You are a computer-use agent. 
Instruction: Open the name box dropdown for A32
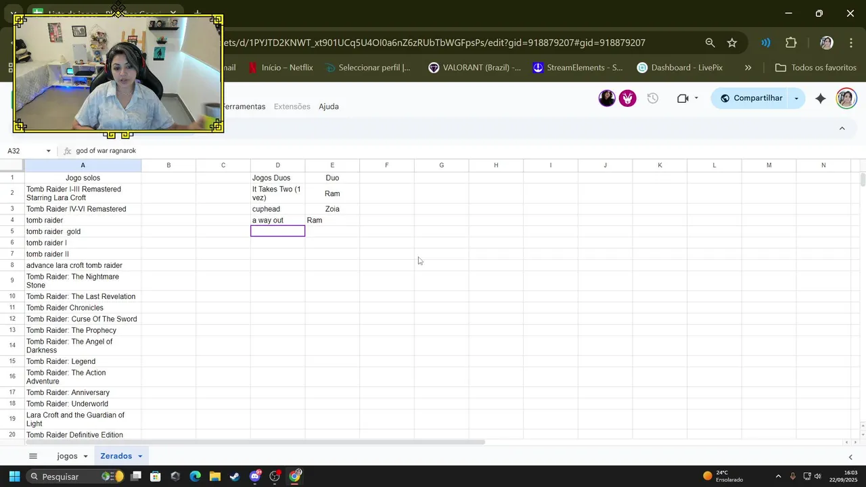[48, 151]
